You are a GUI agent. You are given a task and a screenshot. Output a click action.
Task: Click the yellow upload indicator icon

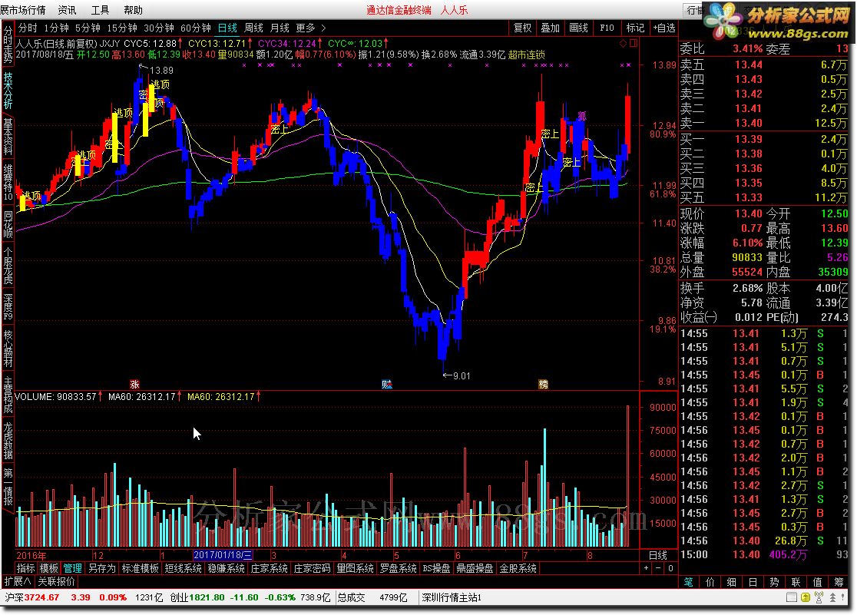point(805,597)
